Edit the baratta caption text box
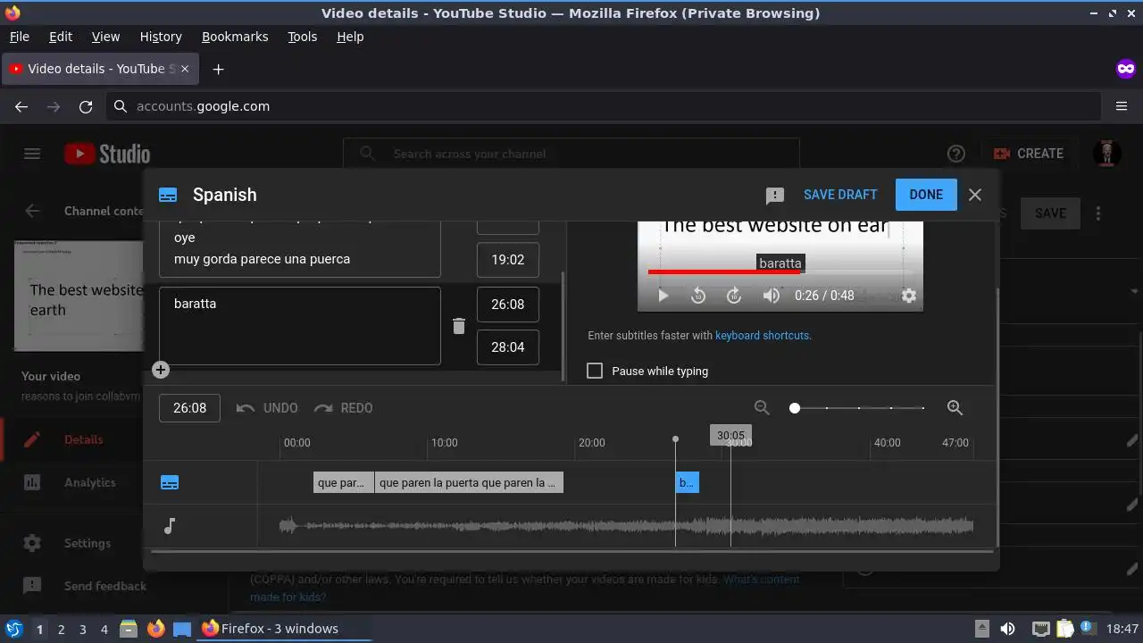This screenshot has height=643, width=1143. (x=300, y=326)
